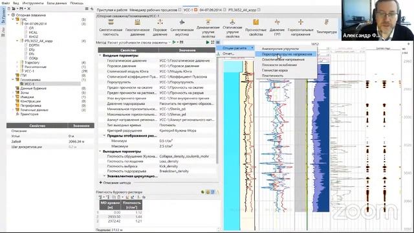Open the Проект side panel tab
The width and height of the screenshot is (414, 233).
pyautogui.click(x=3, y=16)
